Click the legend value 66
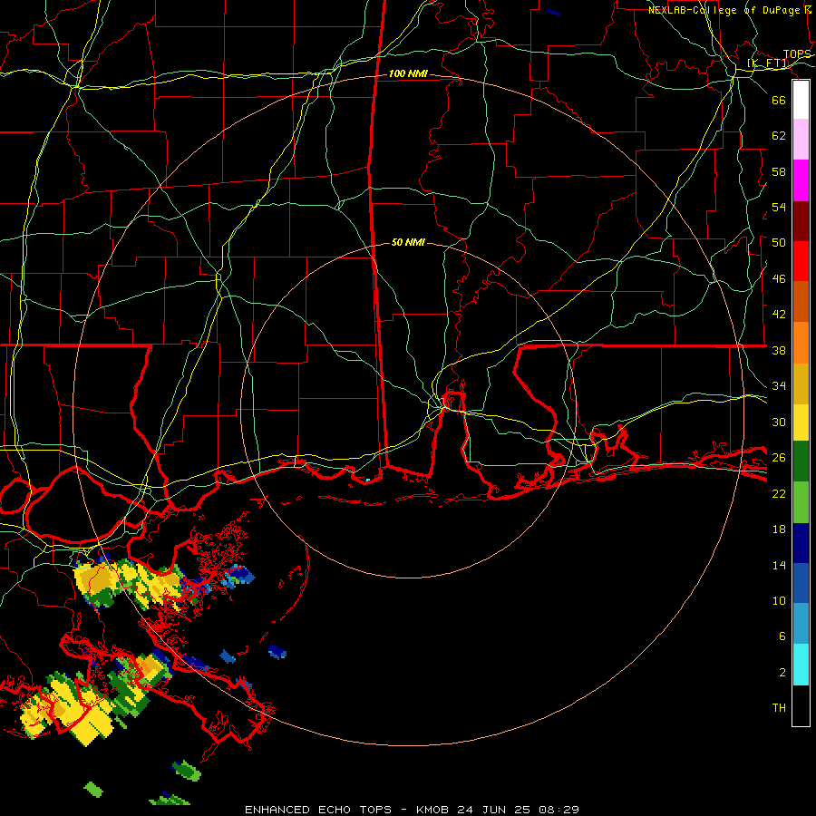This screenshot has height=816, width=816. coord(779,101)
